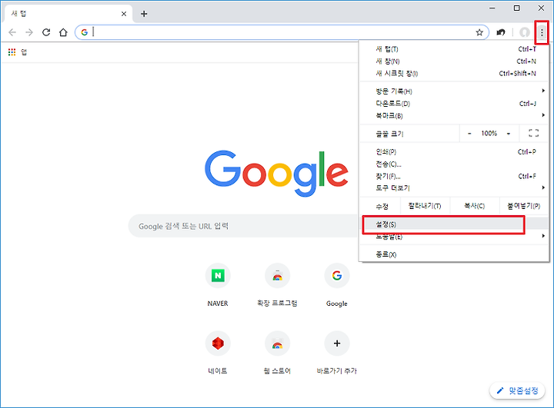
Task: Select 인쇄(P) menu item
Action: (454, 152)
